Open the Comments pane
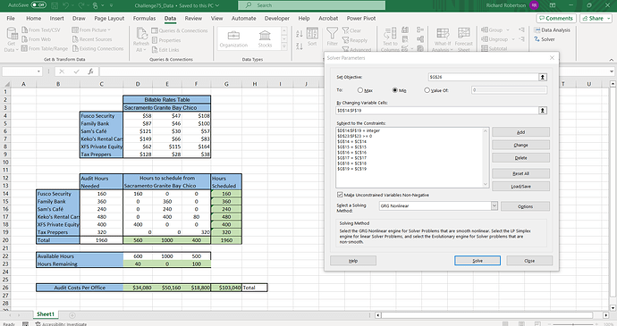The image size is (617, 326). 556,18
